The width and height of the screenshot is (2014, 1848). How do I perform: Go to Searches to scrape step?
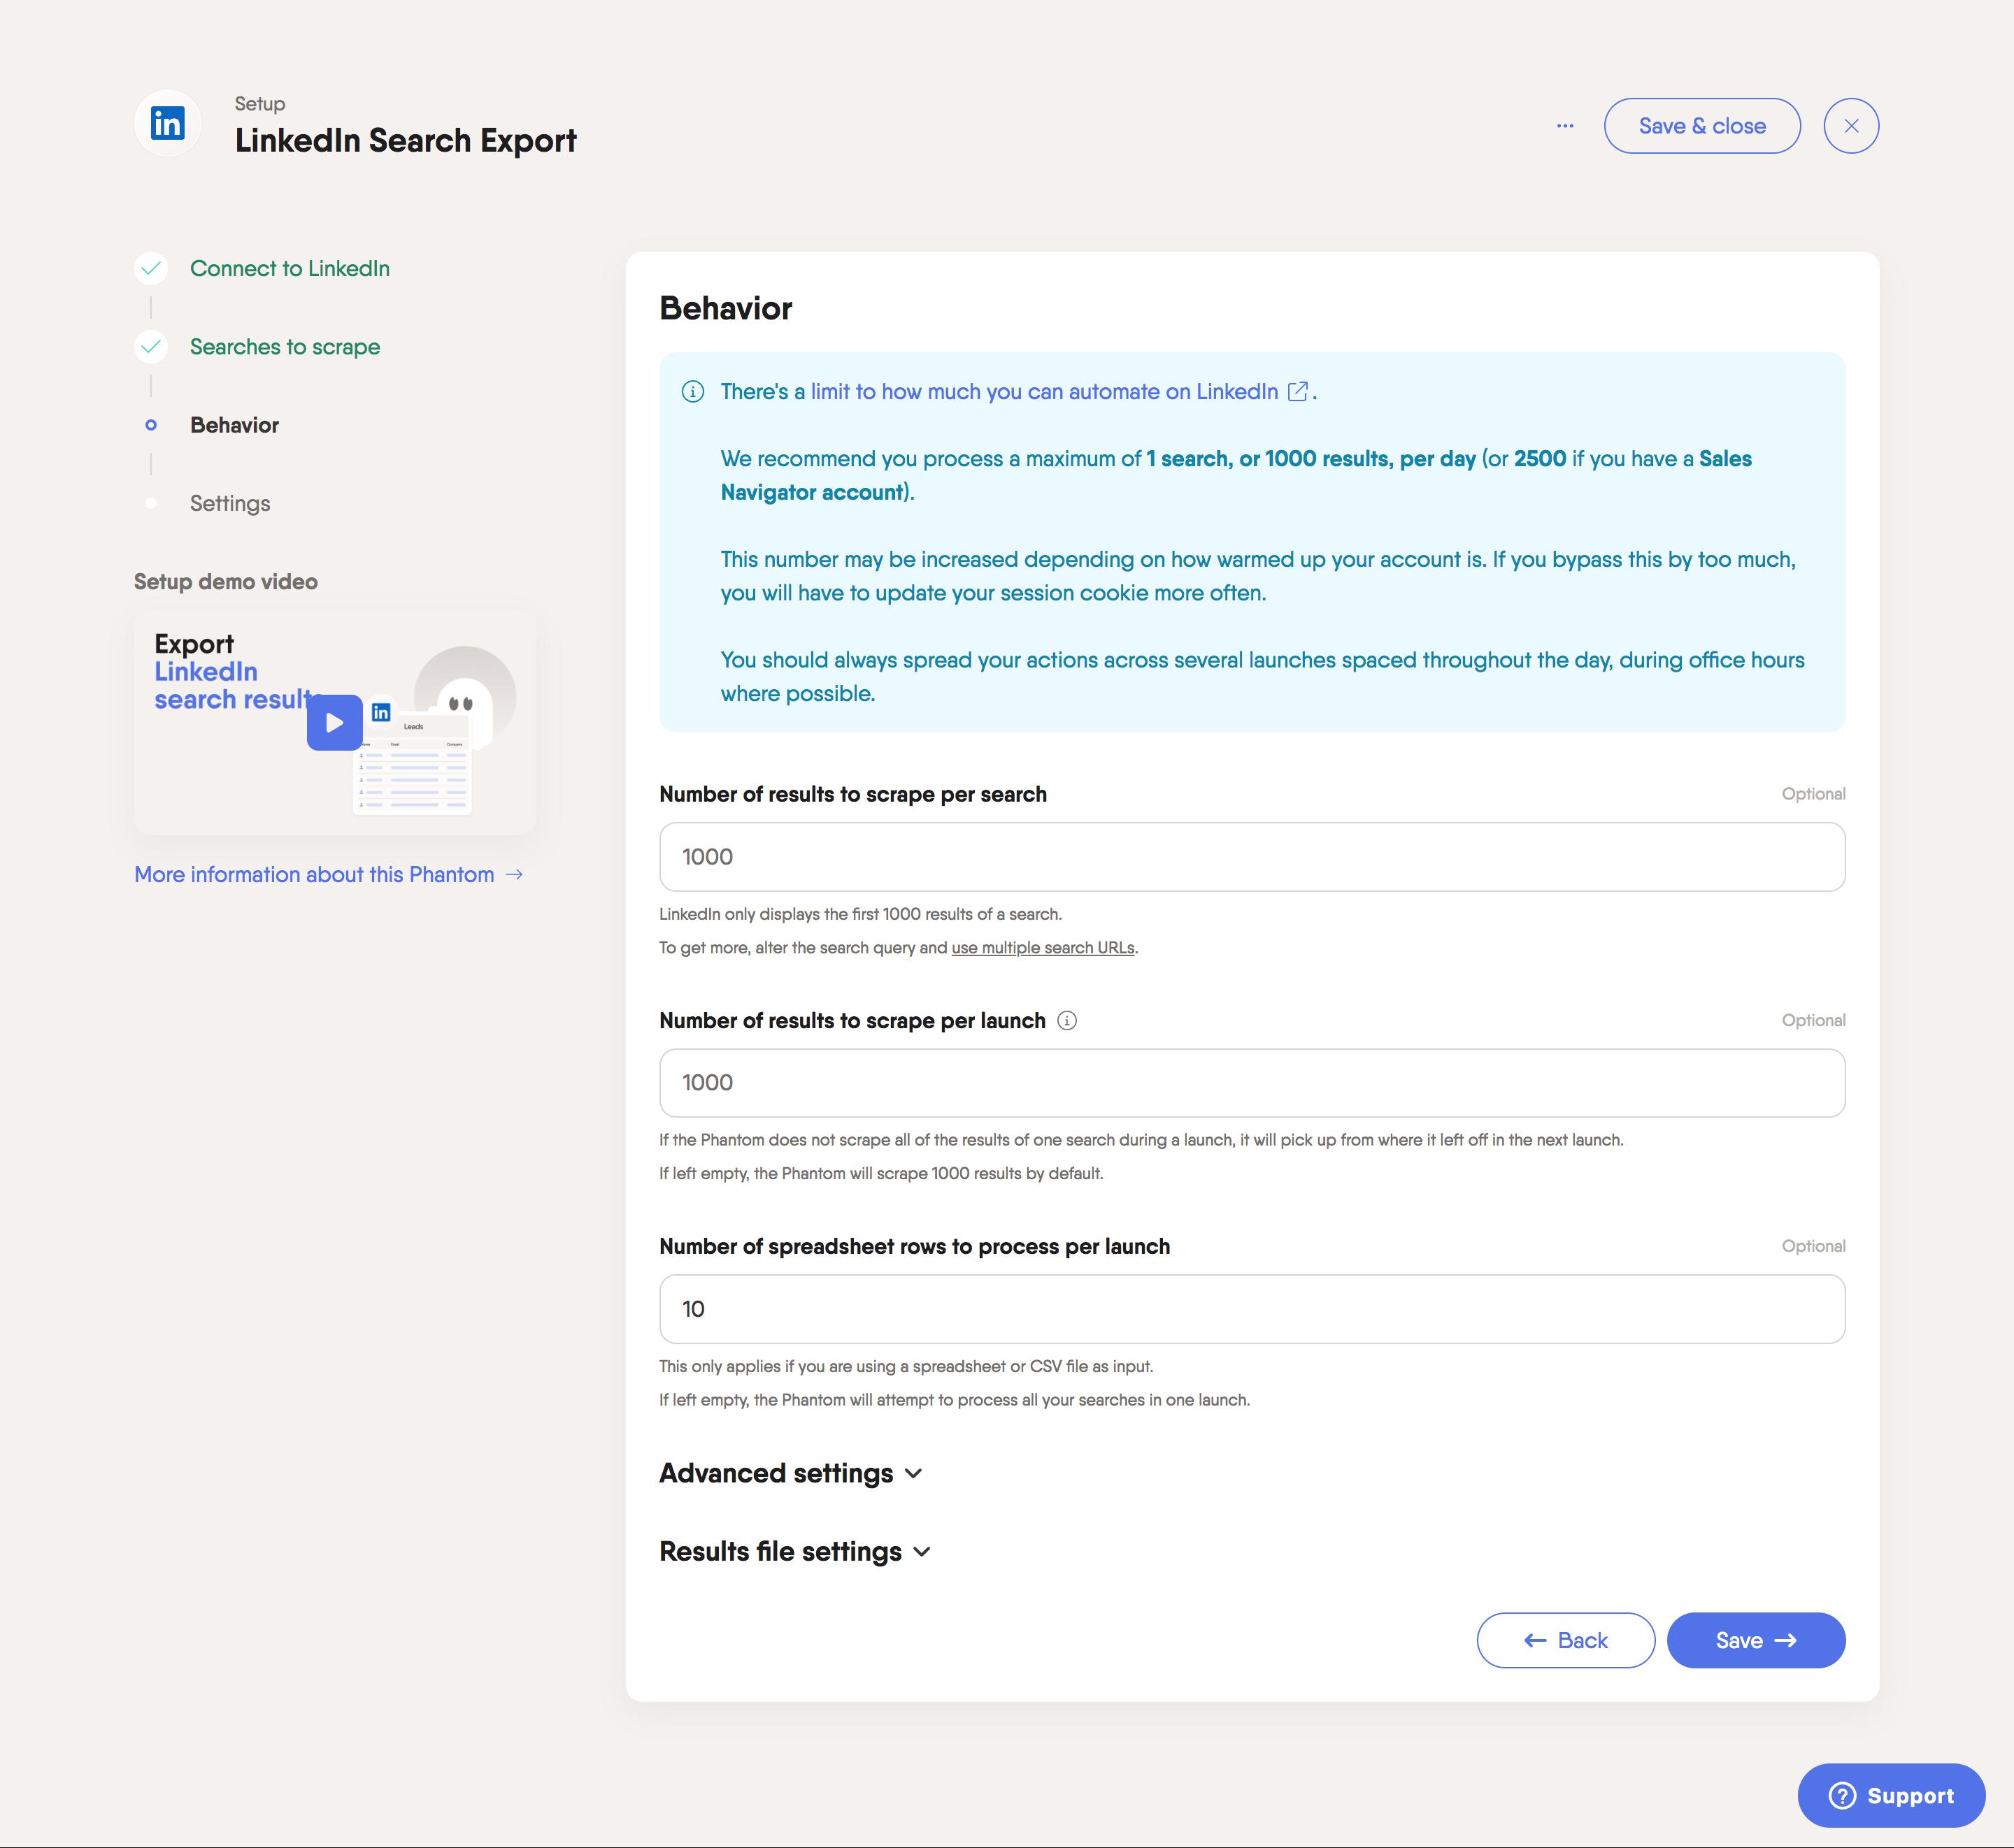[x=285, y=347]
